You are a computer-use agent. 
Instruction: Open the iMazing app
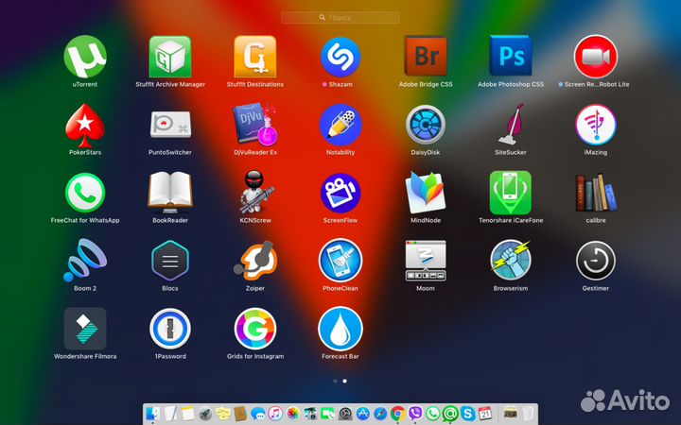click(x=596, y=125)
